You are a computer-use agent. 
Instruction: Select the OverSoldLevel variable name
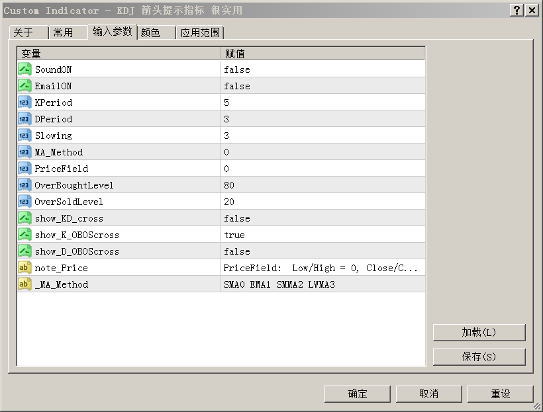[x=69, y=202]
